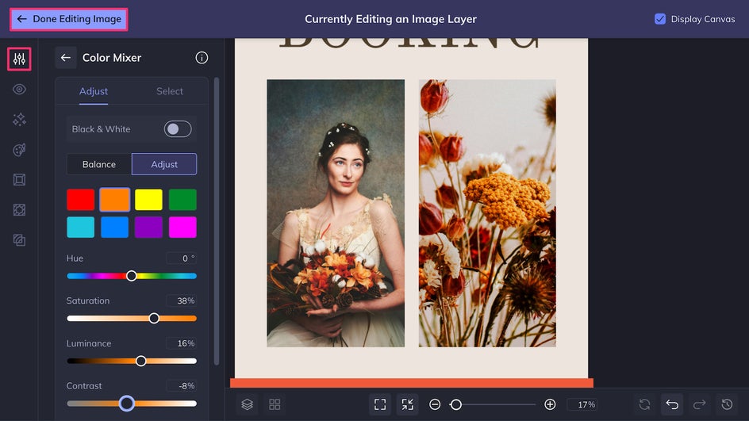This screenshot has height=421, width=749.
Task: Open the sparkle Effects panel icon
Action: pyautogui.click(x=19, y=120)
